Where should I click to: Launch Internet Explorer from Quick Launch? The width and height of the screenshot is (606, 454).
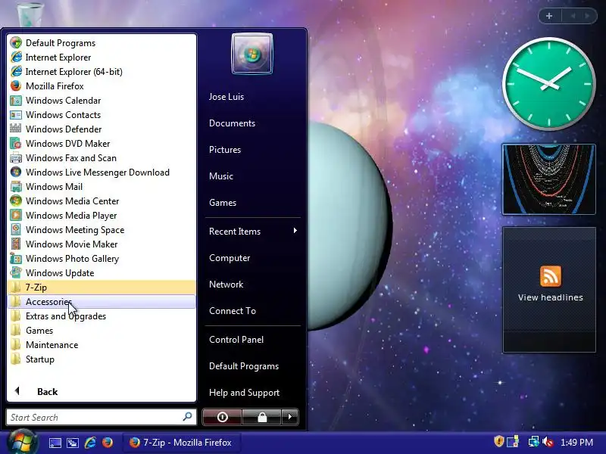pyautogui.click(x=90, y=443)
